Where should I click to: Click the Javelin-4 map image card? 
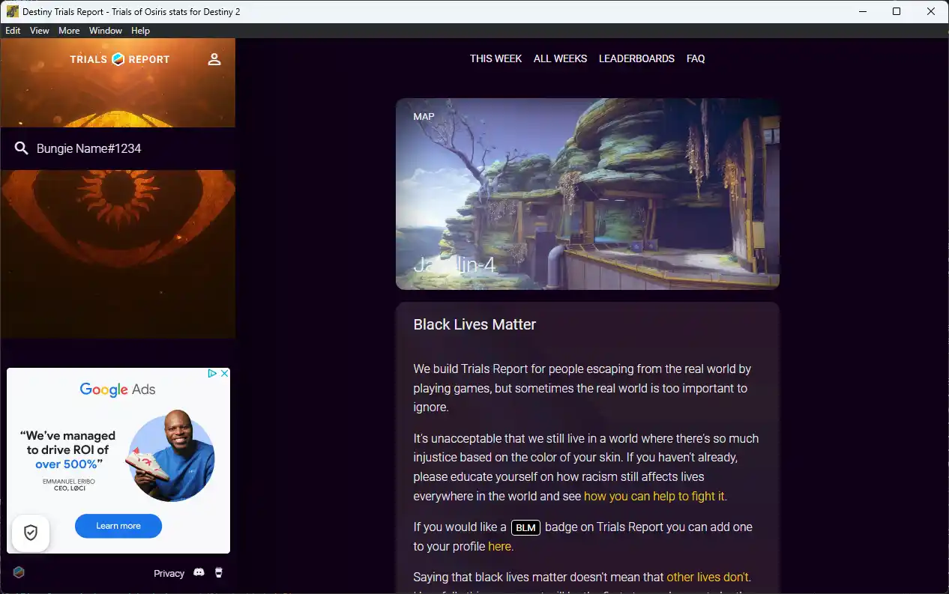588,194
